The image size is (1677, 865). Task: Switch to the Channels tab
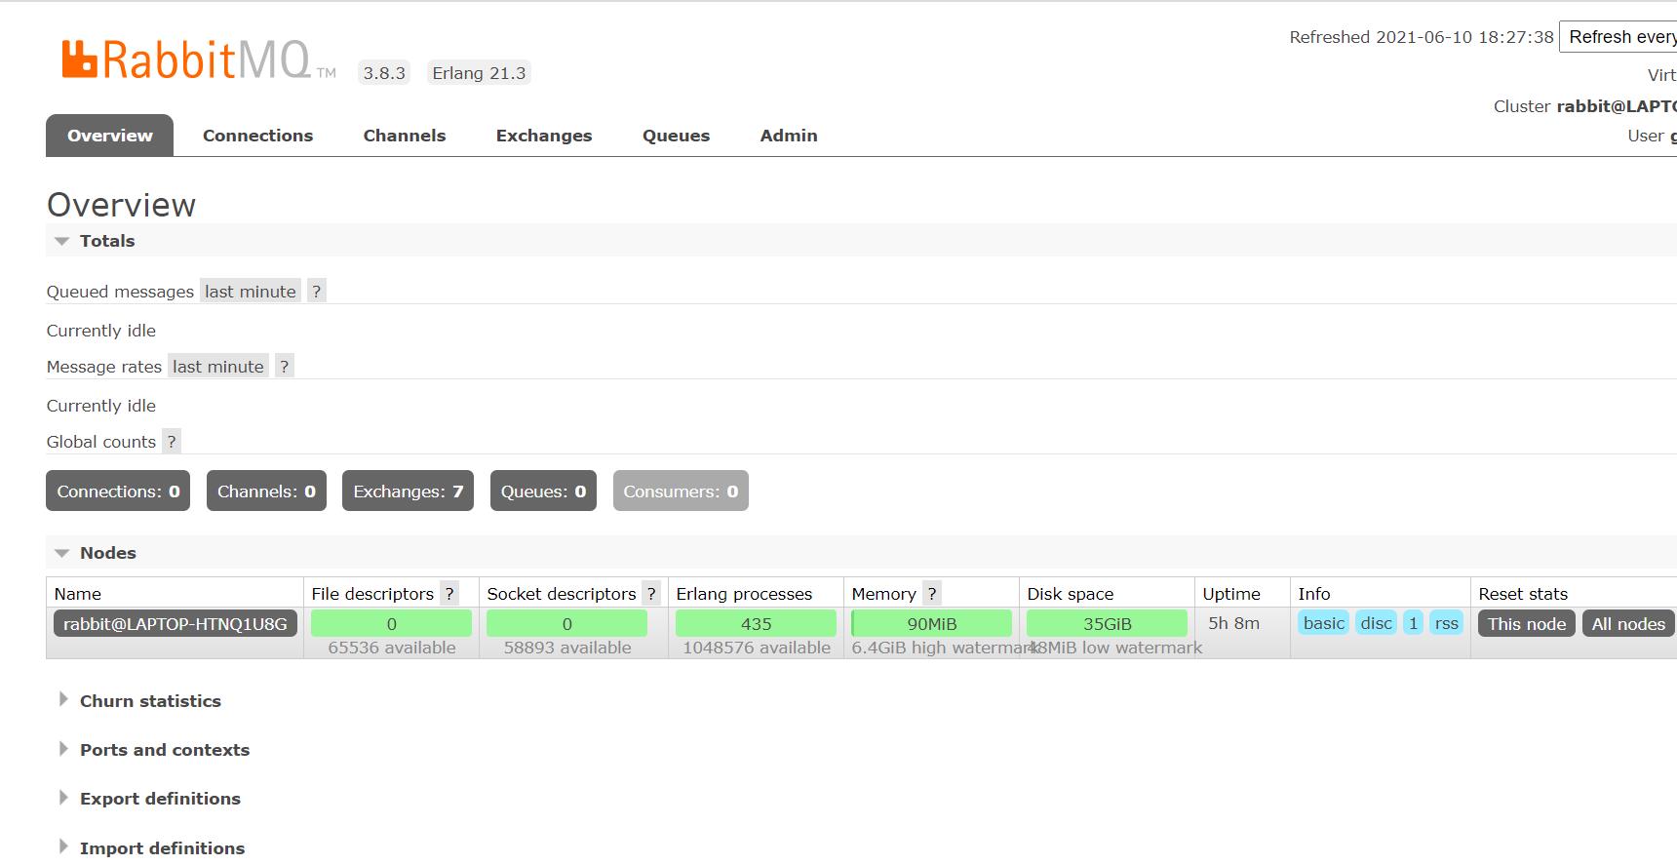tap(405, 136)
